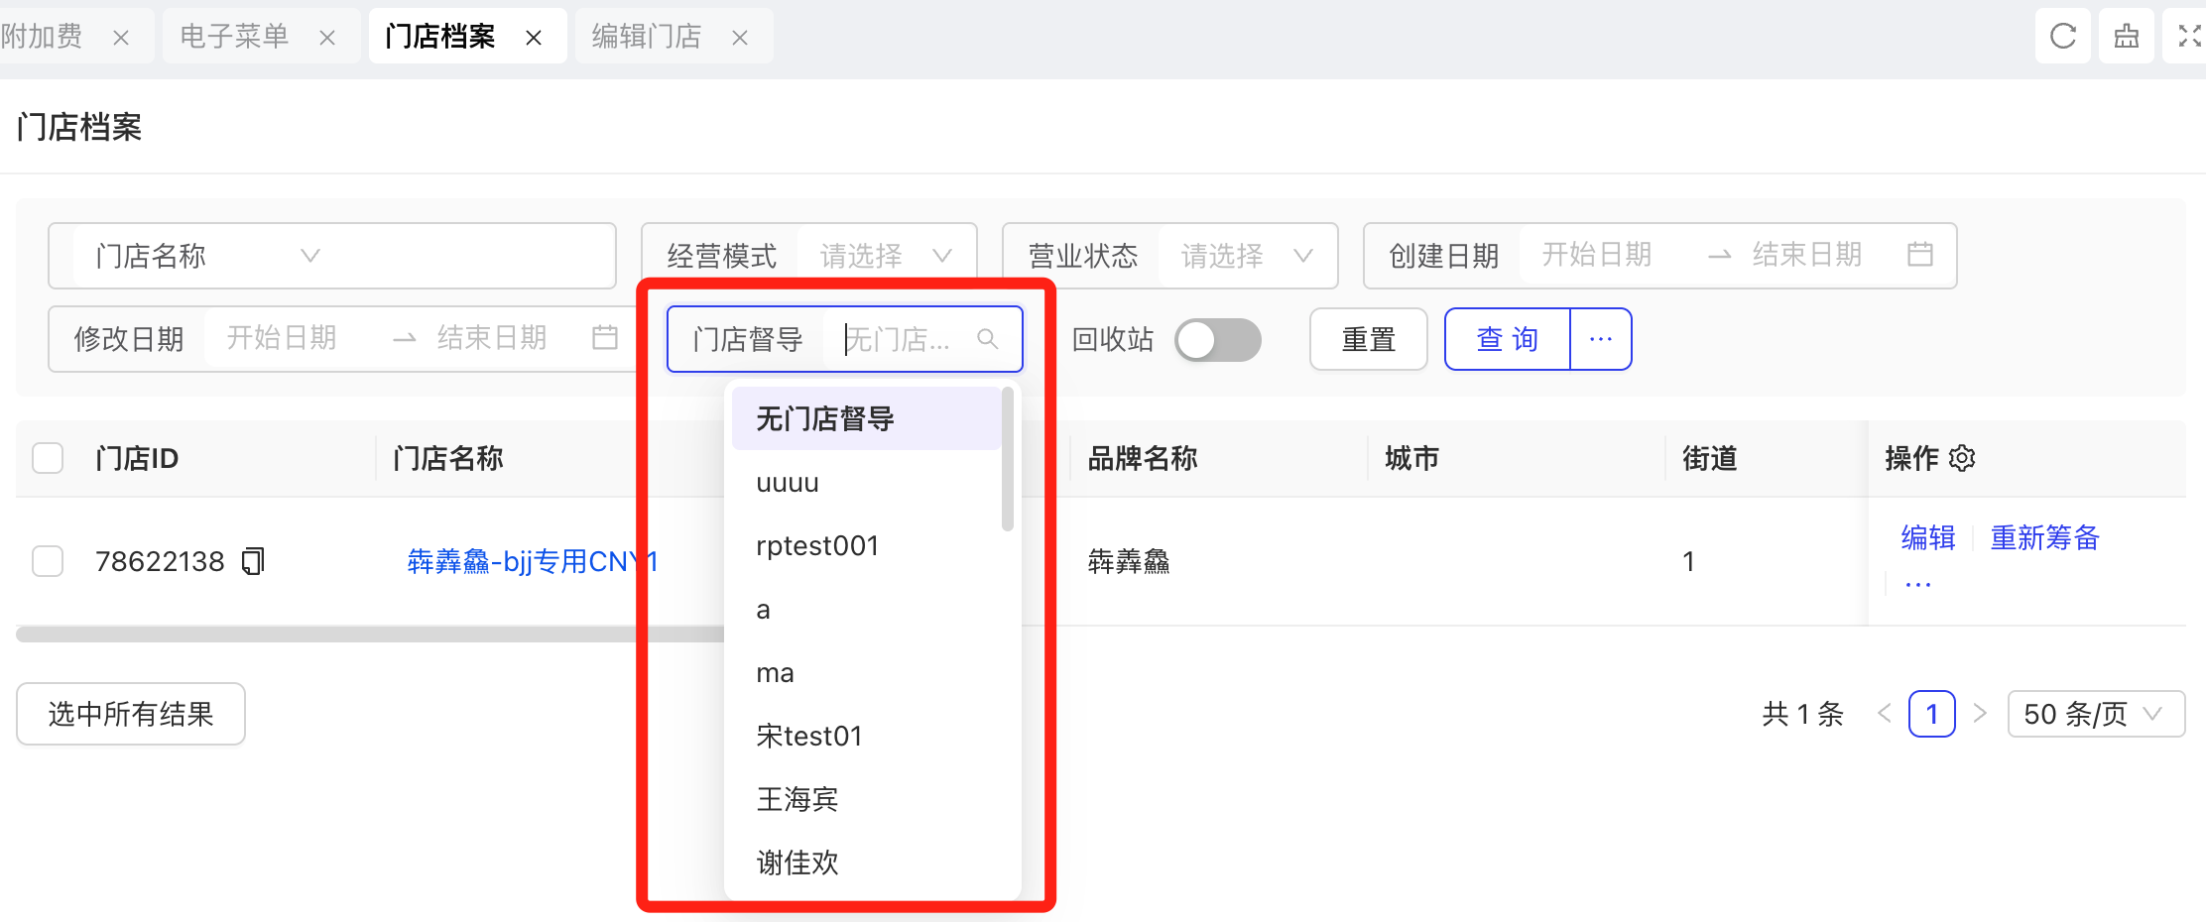Image resolution: width=2206 pixels, height=922 pixels.
Task: Open the 50 条/页 page size dropdown
Action: click(x=2095, y=714)
